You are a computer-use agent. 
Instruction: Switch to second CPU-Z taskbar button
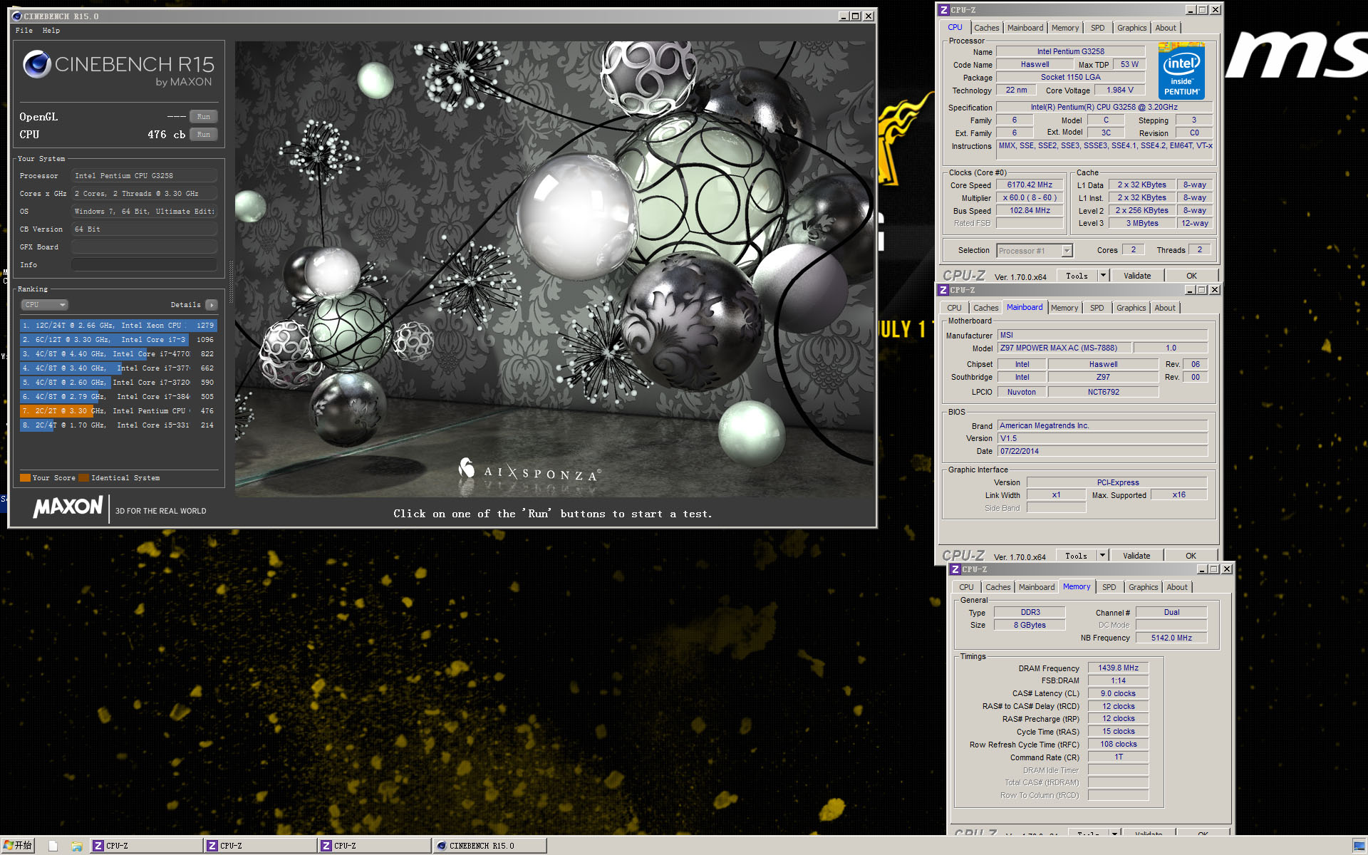coord(260,846)
